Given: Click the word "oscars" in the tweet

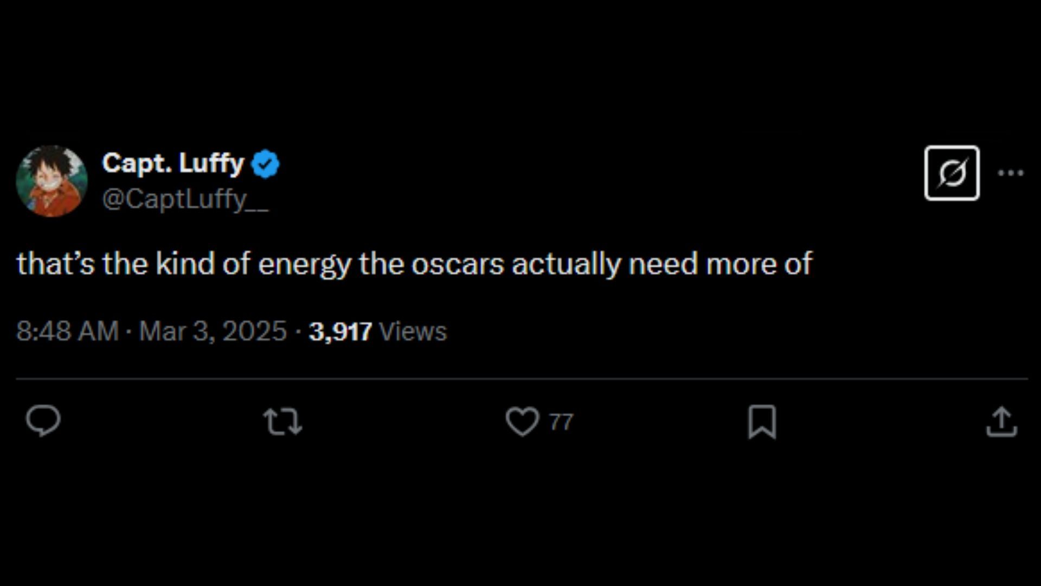Looking at the screenshot, I should point(457,264).
